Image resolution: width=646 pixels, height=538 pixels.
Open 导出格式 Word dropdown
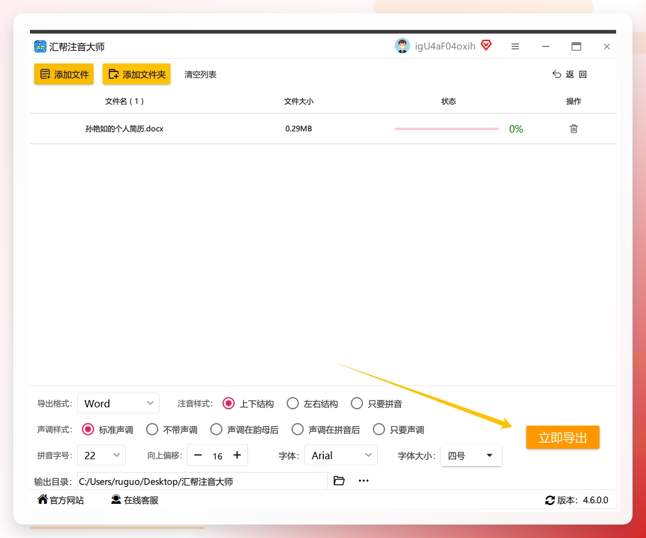118,404
